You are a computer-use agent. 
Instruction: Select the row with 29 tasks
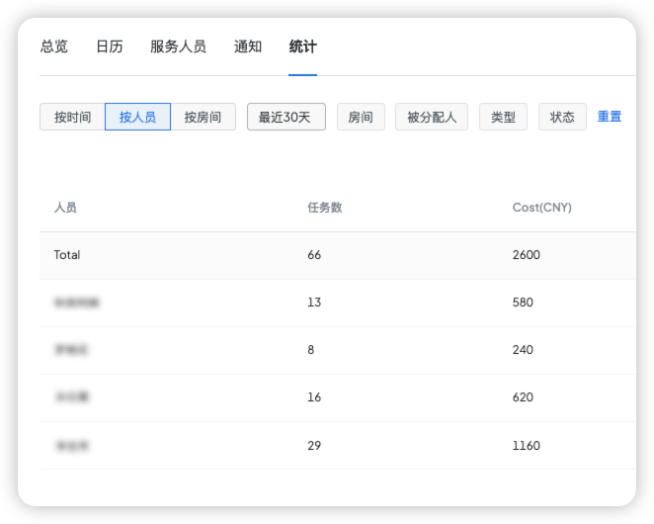coord(336,446)
